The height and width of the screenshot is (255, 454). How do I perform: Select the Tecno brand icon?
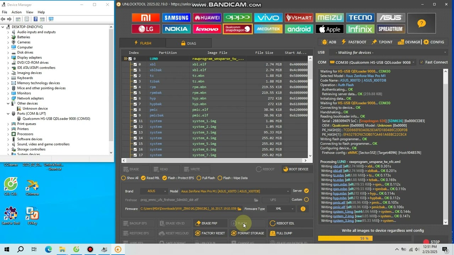[360, 18]
